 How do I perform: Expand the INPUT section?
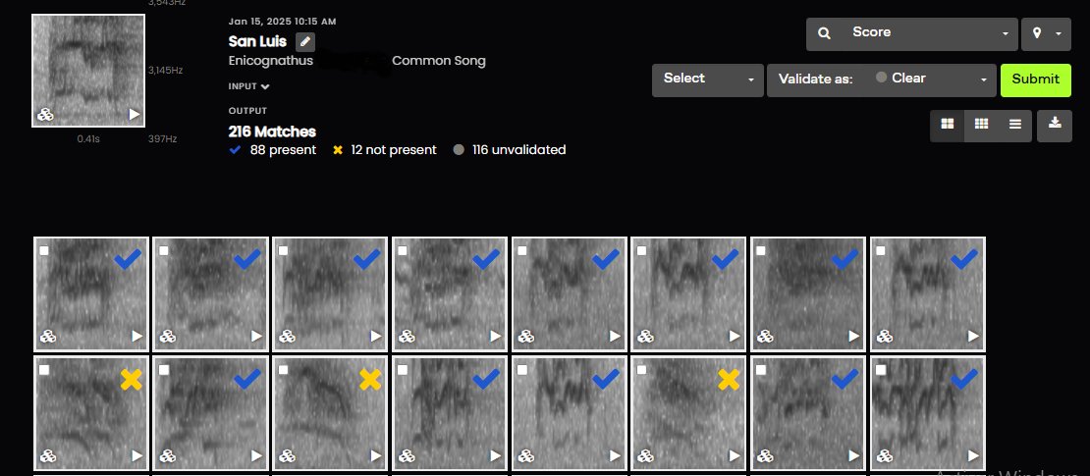pyautogui.click(x=248, y=87)
